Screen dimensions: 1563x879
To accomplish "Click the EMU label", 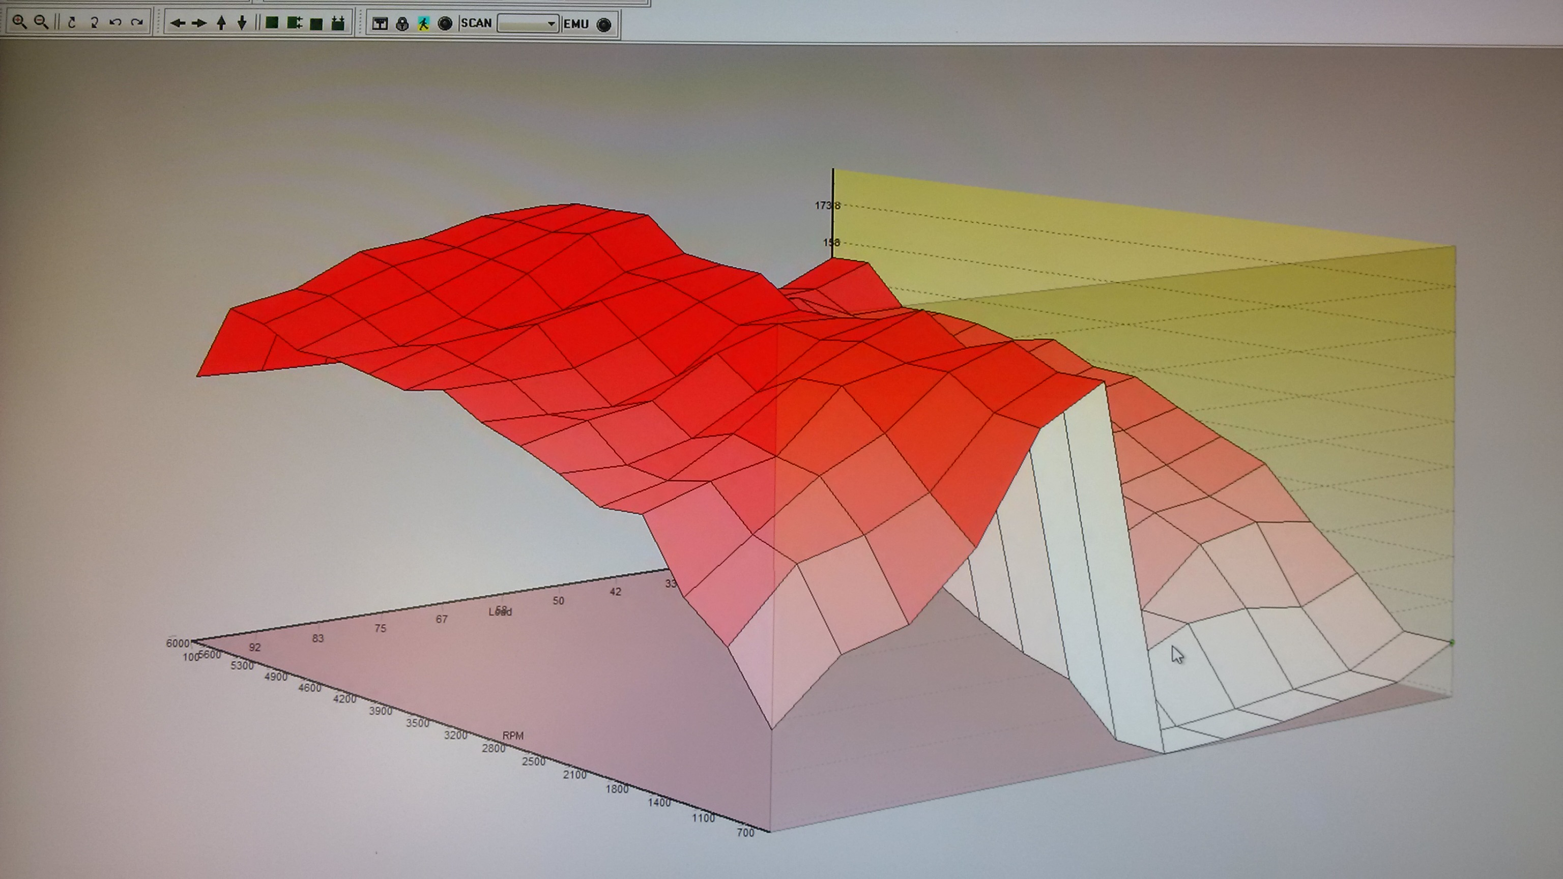I will coord(576,24).
